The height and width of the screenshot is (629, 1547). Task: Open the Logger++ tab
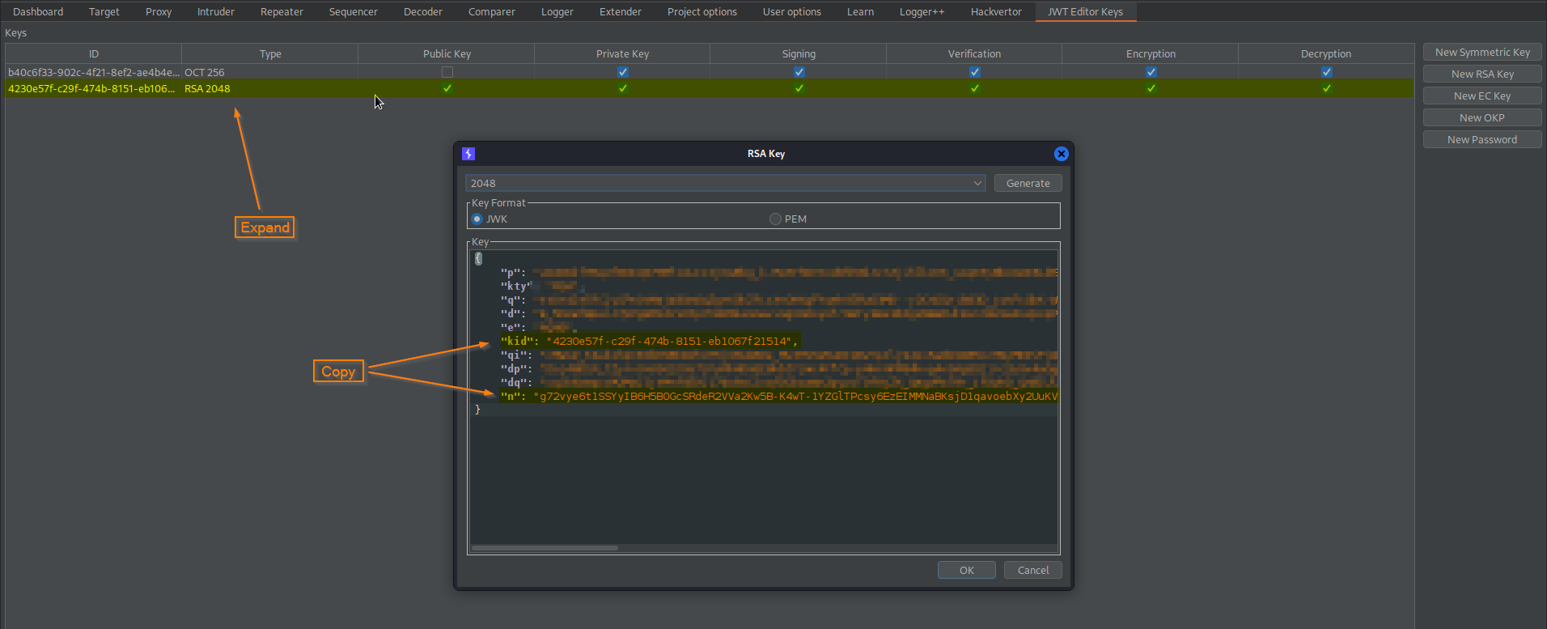pos(922,11)
